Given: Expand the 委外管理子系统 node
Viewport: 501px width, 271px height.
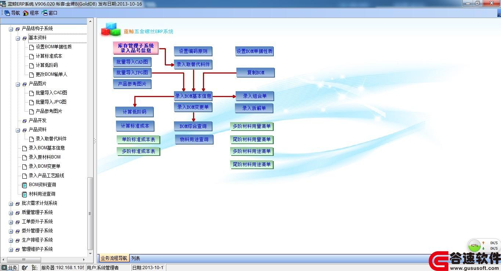Looking at the screenshot, I should (11, 231).
